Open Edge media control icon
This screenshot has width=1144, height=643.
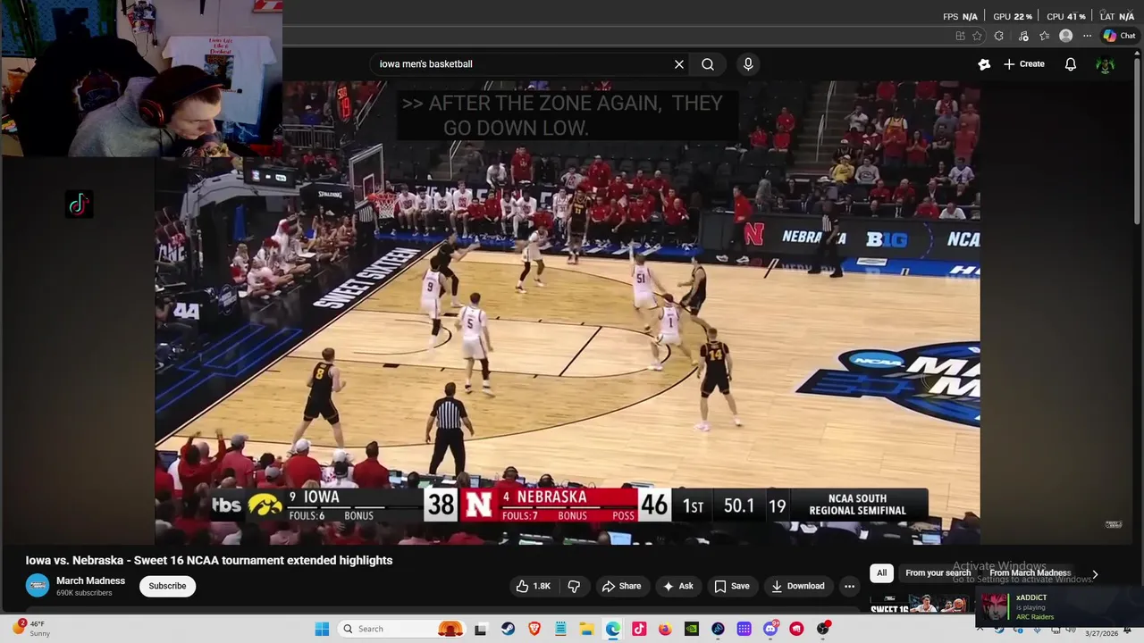(x=1022, y=36)
